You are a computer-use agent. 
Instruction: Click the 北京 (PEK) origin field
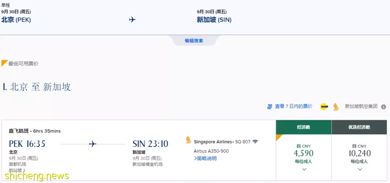point(16,20)
